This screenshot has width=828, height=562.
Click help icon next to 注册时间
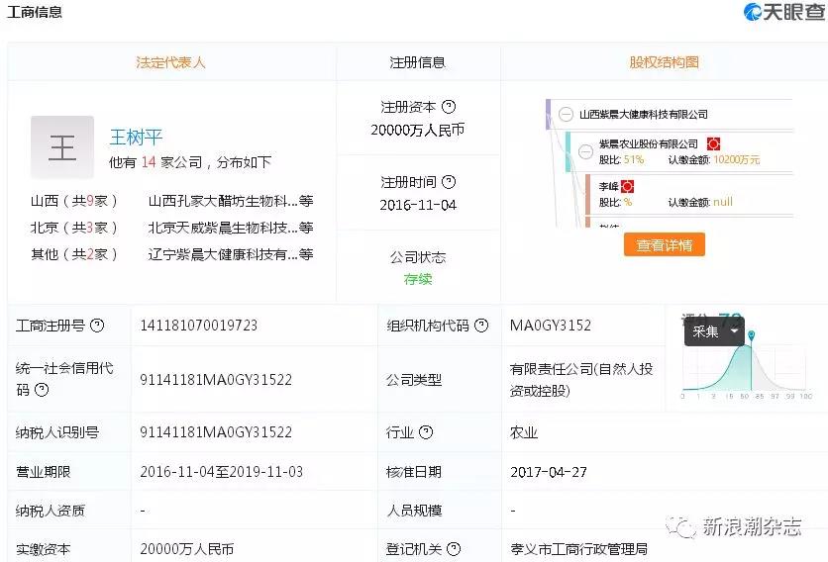449,182
